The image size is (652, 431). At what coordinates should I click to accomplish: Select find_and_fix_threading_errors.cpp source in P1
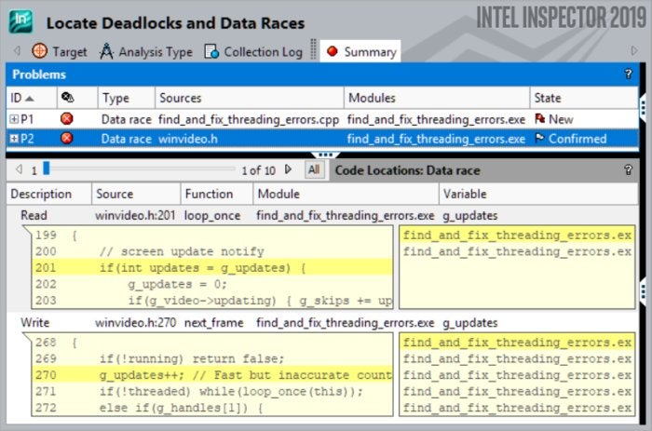(249, 120)
